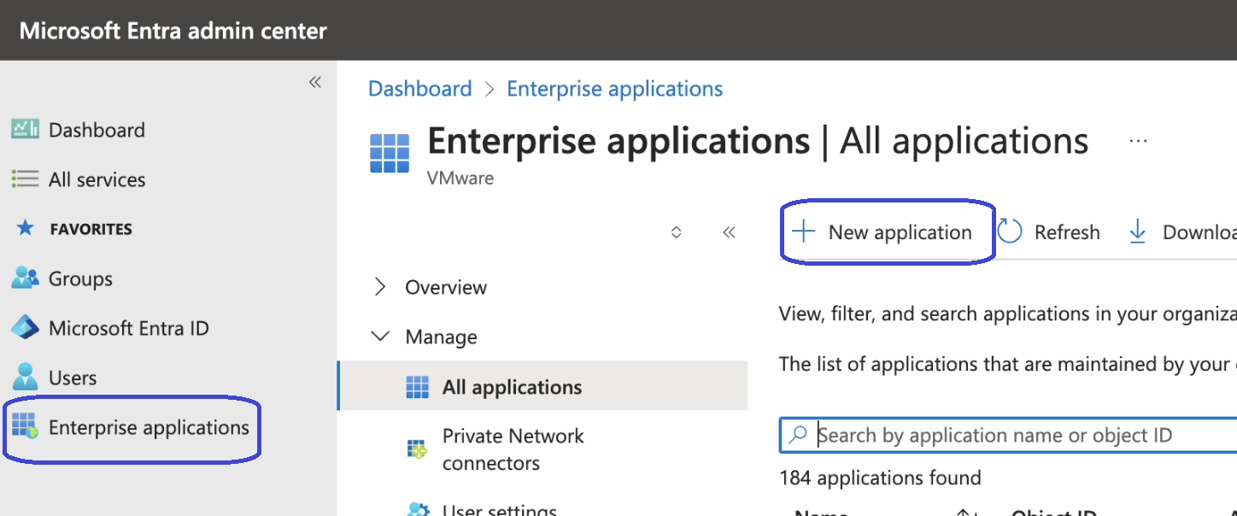Screen dimensions: 1237x516
Task: Click the All applications grid icon in menu
Action: [417, 387]
